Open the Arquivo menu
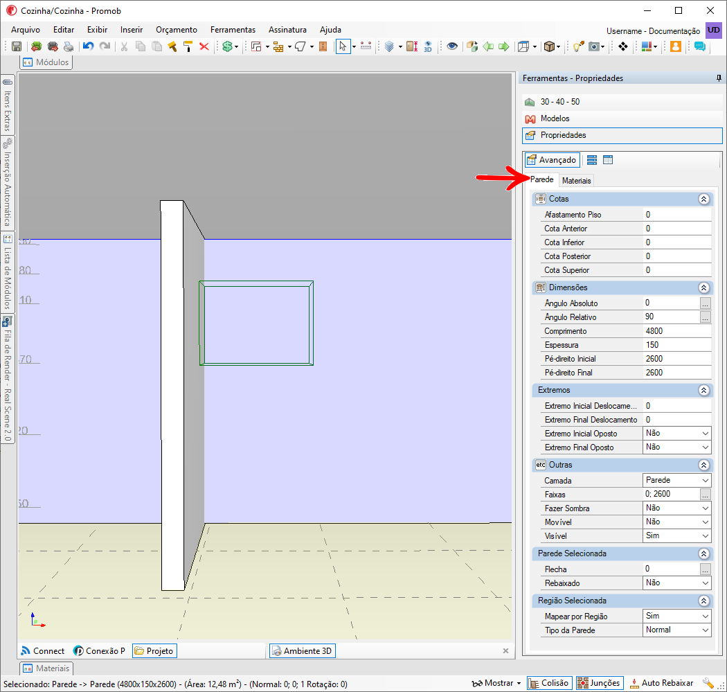The height and width of the screenshot is (692, 727). point(26,30)
